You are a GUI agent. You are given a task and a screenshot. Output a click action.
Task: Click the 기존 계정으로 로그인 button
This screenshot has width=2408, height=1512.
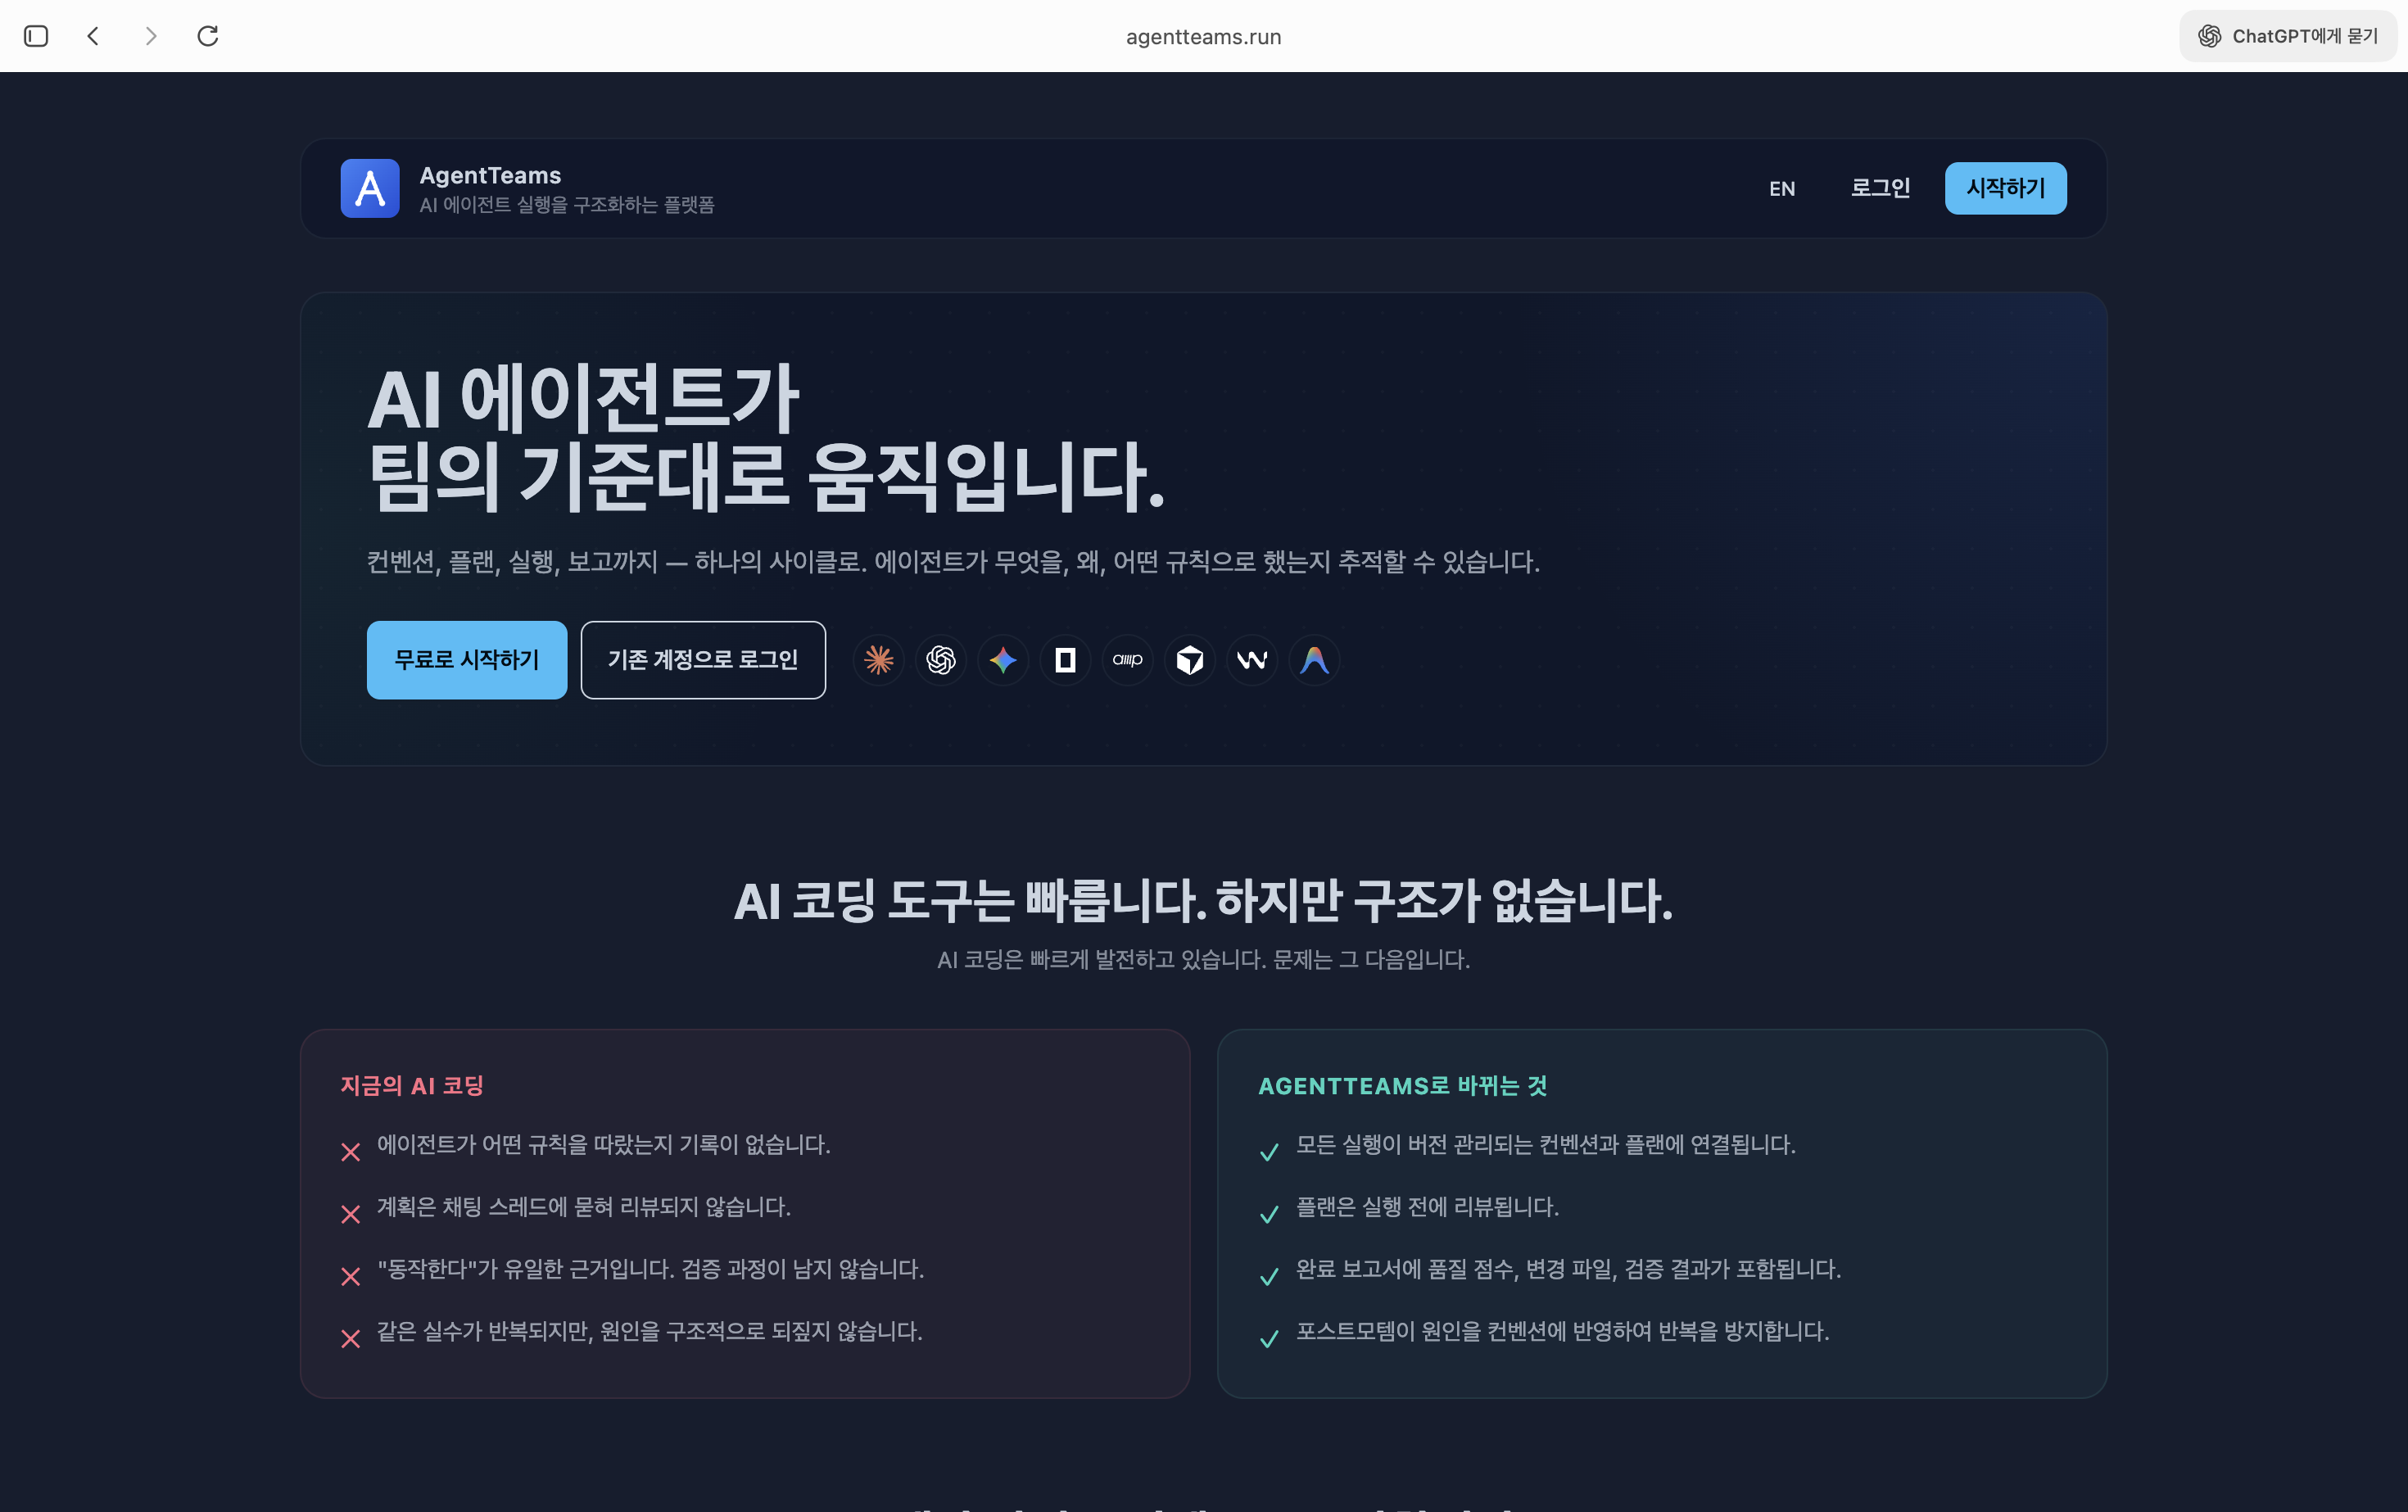pos(702,660)
